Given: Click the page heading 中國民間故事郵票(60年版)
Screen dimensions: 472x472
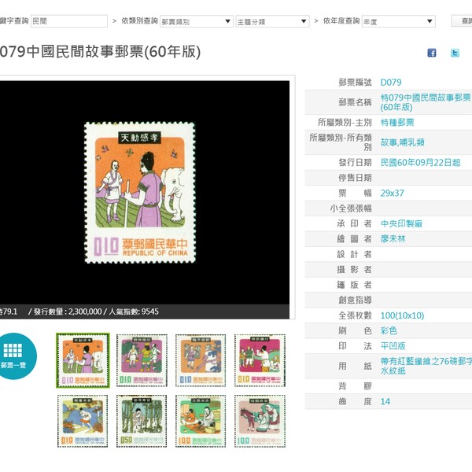Looking at the screenshot, I should coord(113,51).
